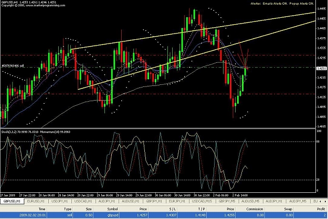Open the USDCAD,M15 chart tab

click(x=202, y=201)
